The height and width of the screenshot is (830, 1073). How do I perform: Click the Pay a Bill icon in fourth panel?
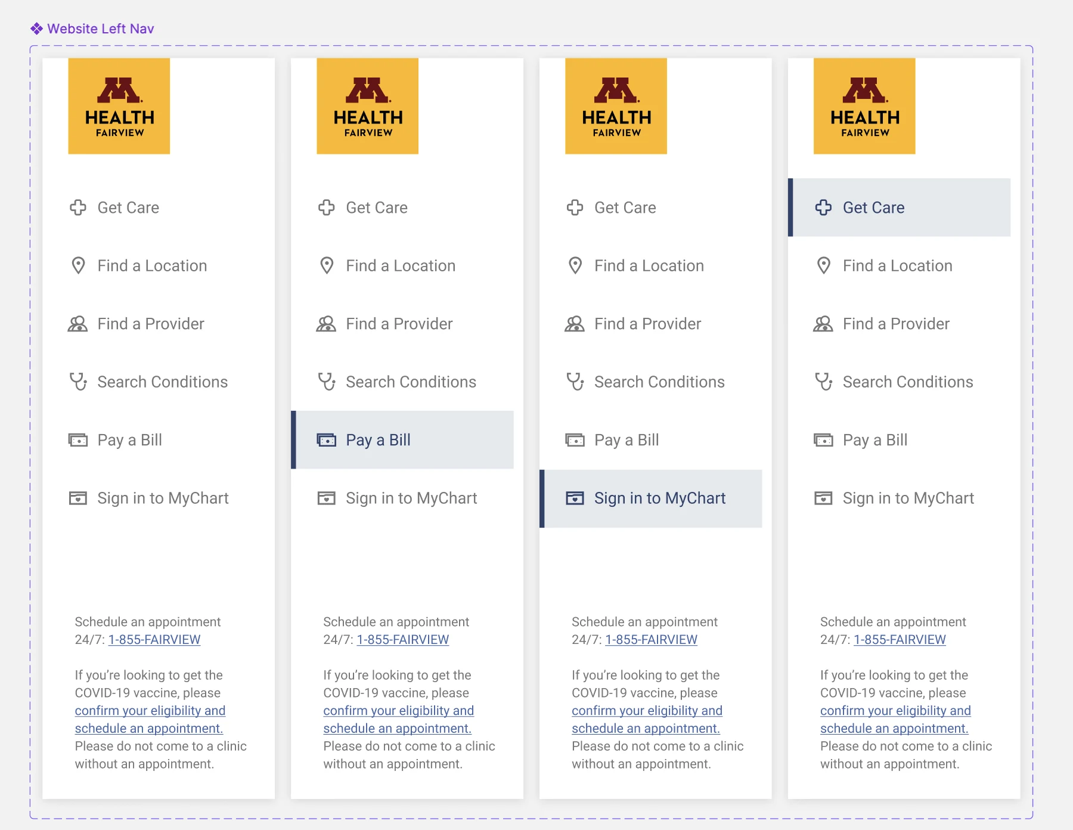click(824, 440)
